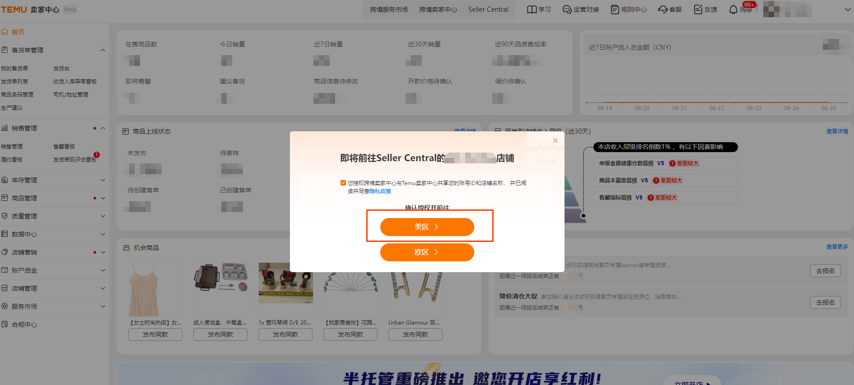The width and height of the screenshot is (854, 385).
Task: Click the TEMU logo
Action: 14,9
